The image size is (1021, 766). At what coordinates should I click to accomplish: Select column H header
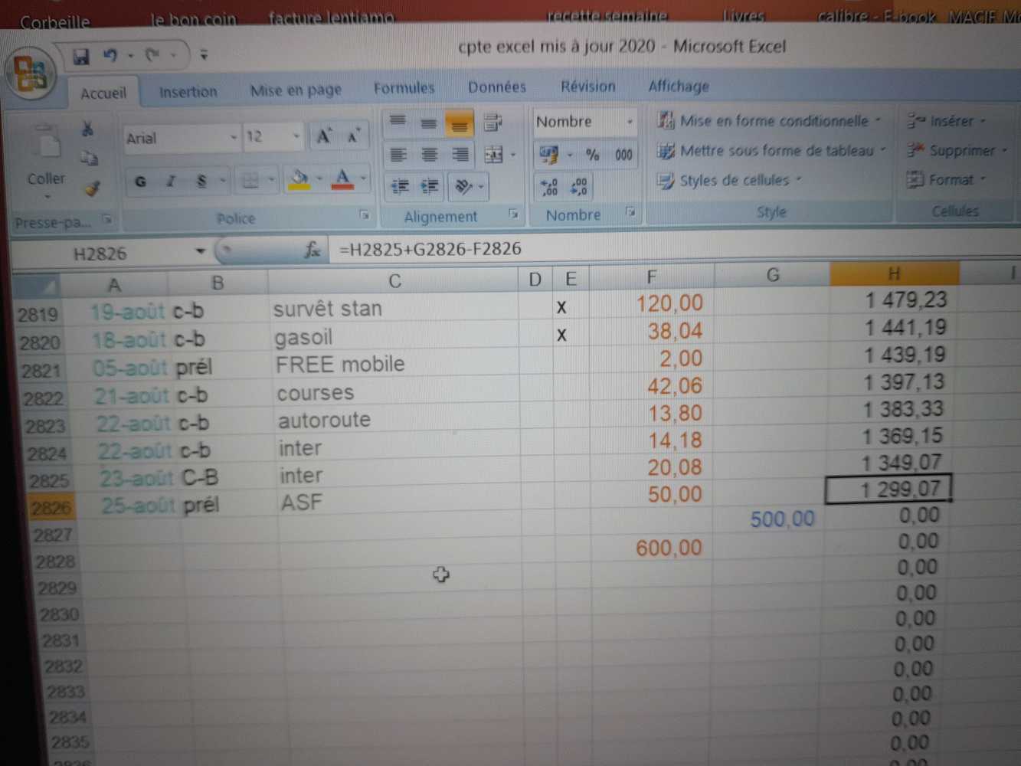point(894,273)
